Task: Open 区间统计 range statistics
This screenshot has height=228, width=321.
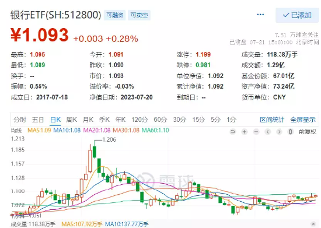Action: pos(272,120)
